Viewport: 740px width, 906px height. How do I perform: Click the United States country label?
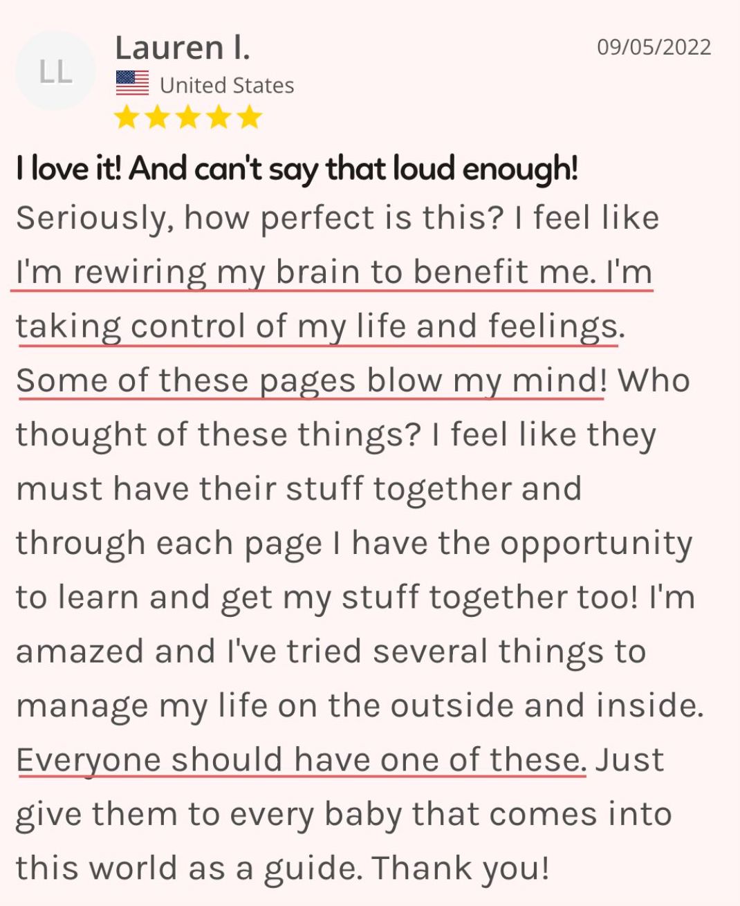[227, 85]
